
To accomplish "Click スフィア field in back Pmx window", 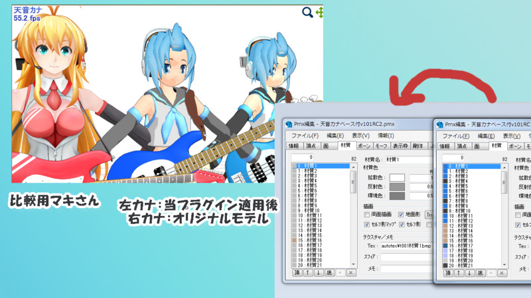I will (406, 257).
